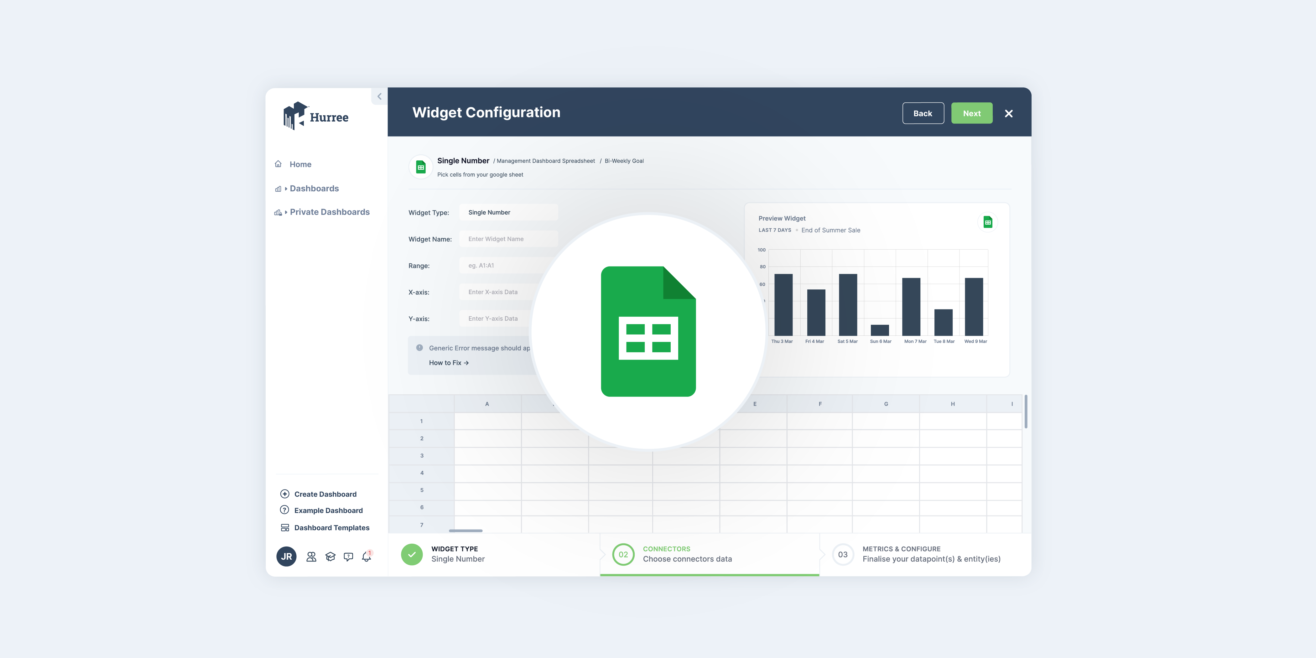Expand the Dashboards tree item

click(286, 189)
